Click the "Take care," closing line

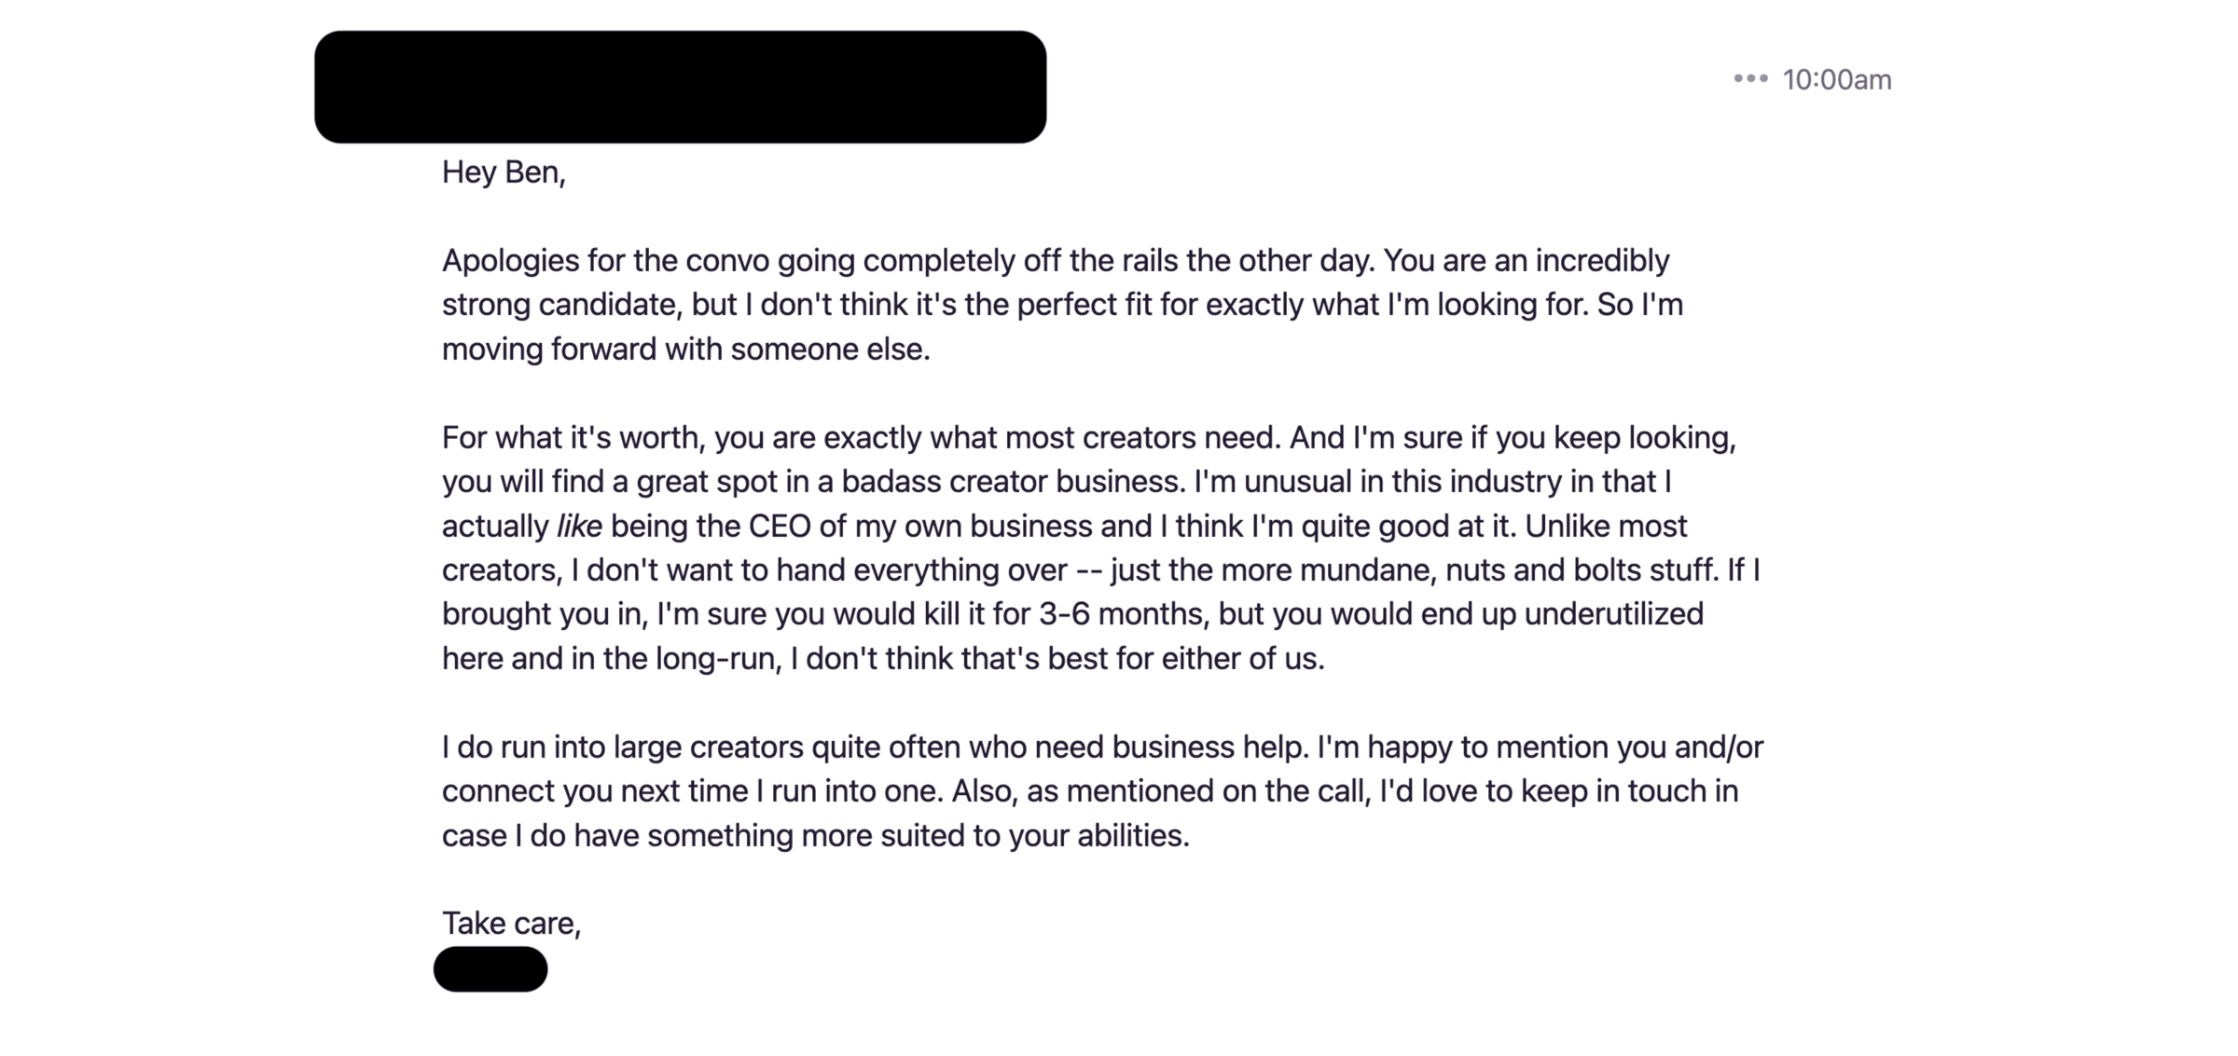[x=511, y=924]
